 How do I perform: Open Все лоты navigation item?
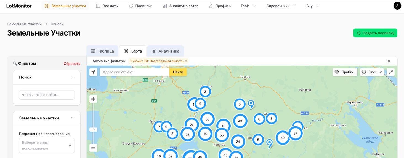click(107, 6)
